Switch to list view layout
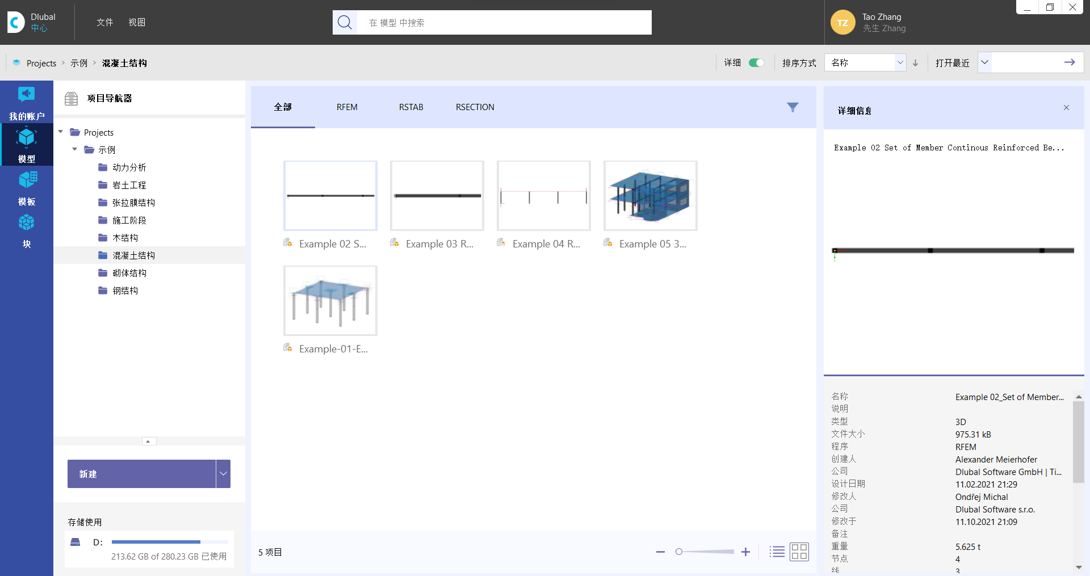Viewport: 1090px width, 576px height. tap(777, 552)
